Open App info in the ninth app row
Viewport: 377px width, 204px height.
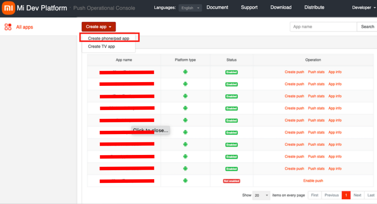coord(335,169)
